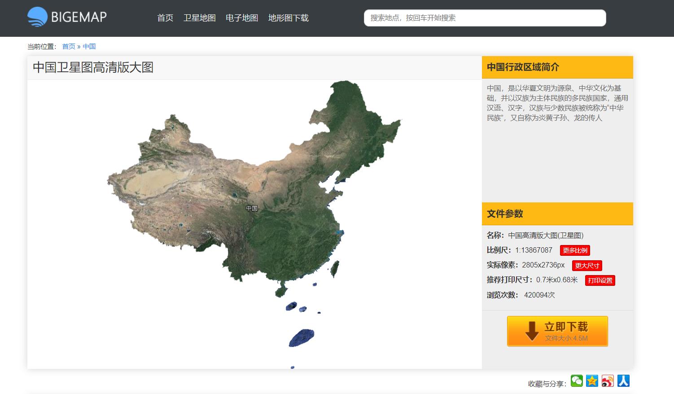Open 打印设置 print settings
The height and width of the screenshot is (394, 674).
[x=600, y=280]
